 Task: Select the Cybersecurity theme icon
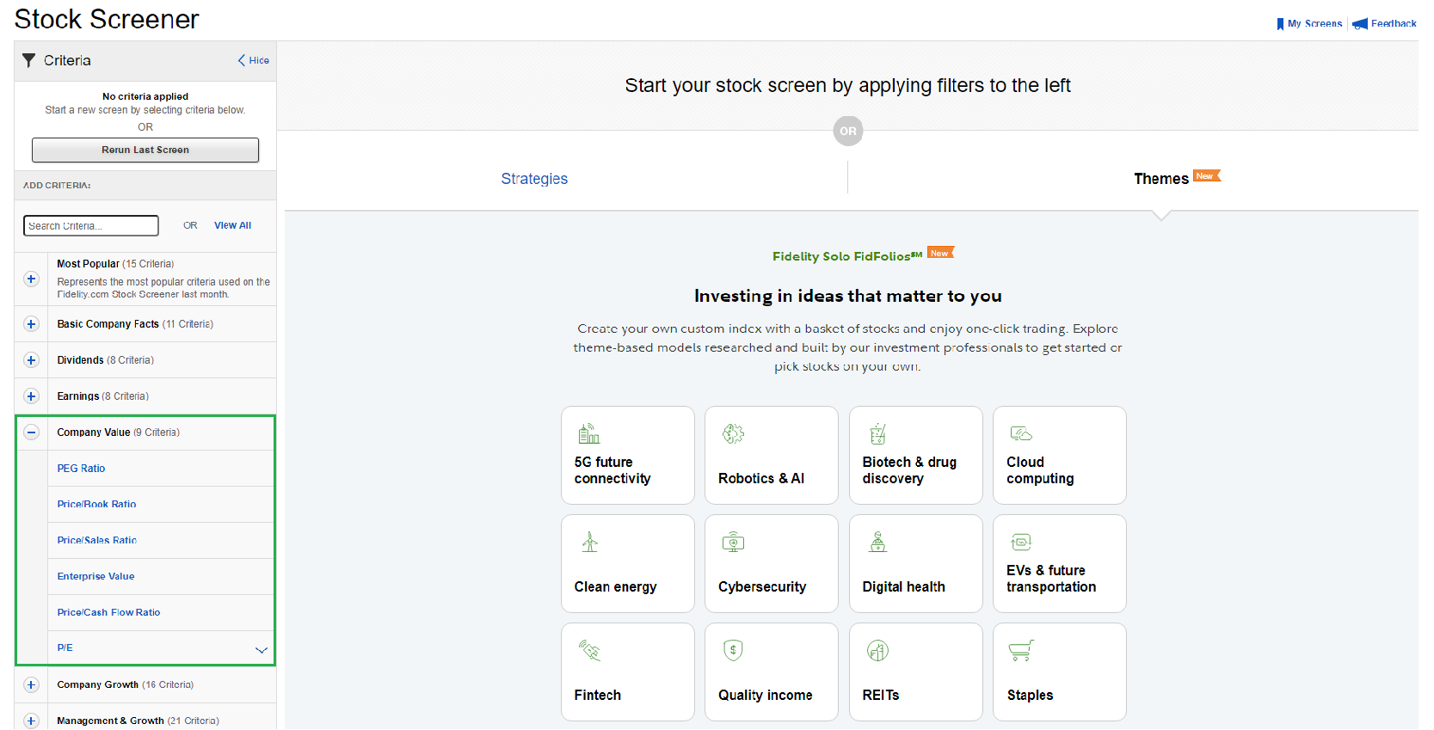(733, 542)
